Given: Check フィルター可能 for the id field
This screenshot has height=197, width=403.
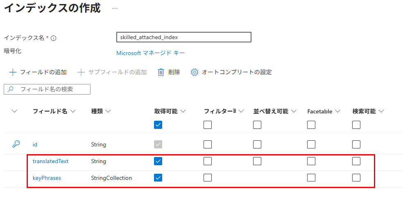Looking at the screenshot, I should tap(208, 144).
